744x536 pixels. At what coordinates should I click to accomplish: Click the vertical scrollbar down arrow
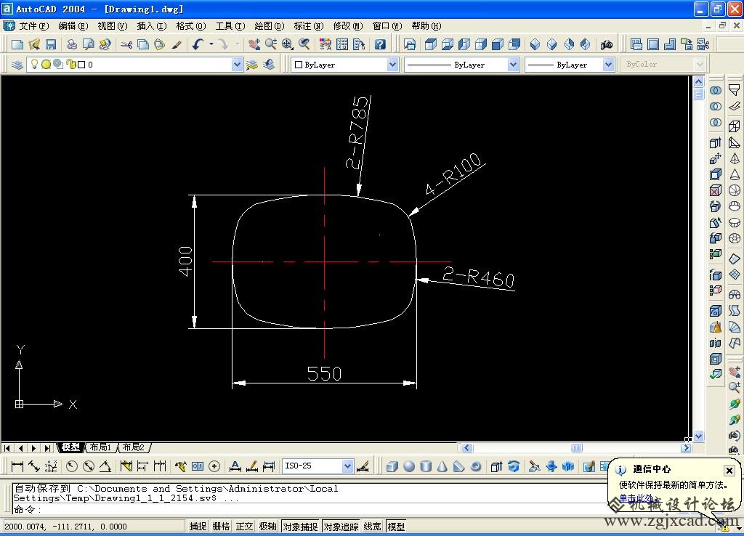click(x=698, y=436)
